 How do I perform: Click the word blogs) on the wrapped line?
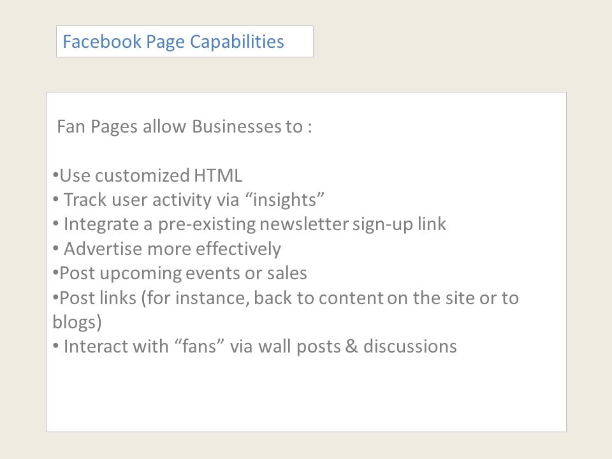click(77, 323)
